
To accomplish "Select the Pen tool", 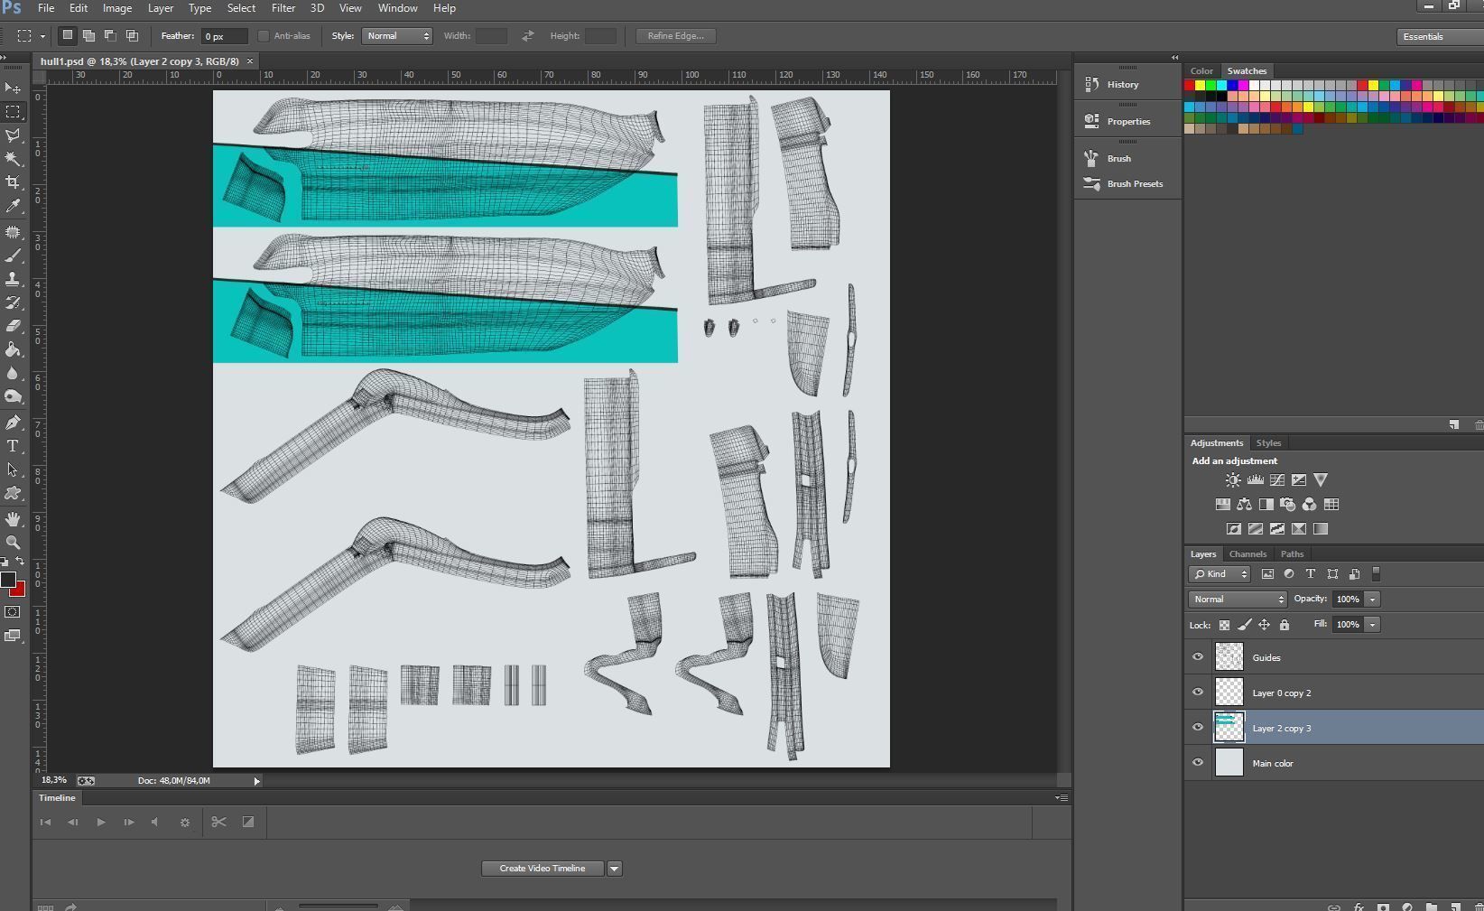I will [13, 423].
